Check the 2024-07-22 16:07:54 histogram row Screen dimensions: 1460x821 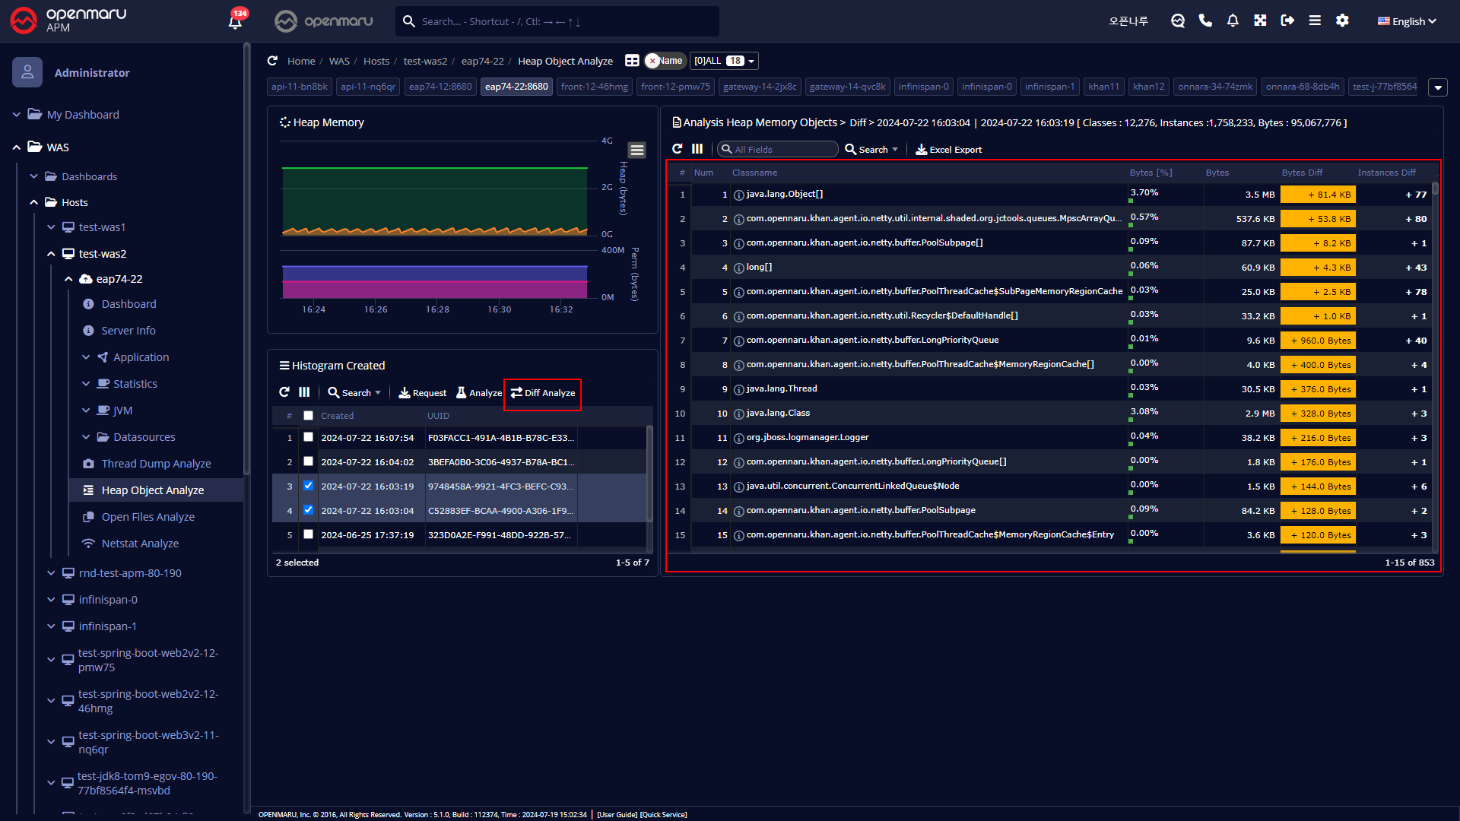[x=308, y=437]
